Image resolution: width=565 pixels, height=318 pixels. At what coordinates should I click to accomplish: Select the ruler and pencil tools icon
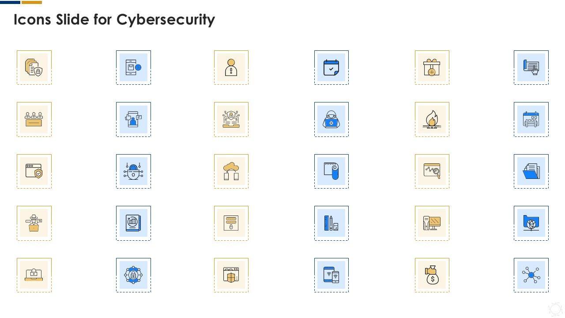[331, 223]
